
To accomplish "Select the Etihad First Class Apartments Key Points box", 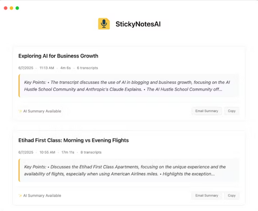I will point(129,170).
